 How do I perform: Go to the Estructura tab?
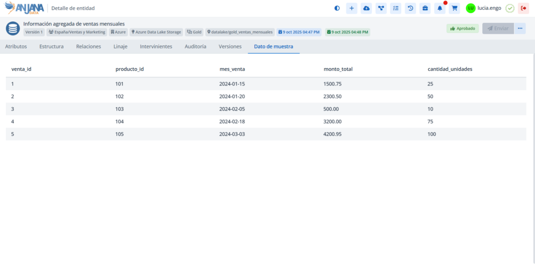pos(51,46)
